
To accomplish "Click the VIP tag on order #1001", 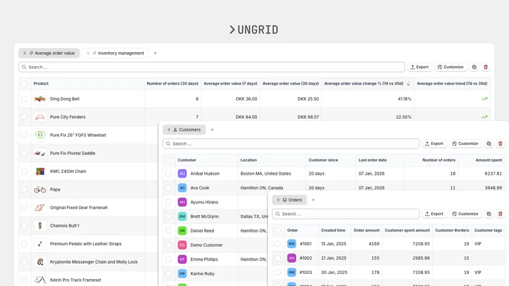I will [478, 243].
